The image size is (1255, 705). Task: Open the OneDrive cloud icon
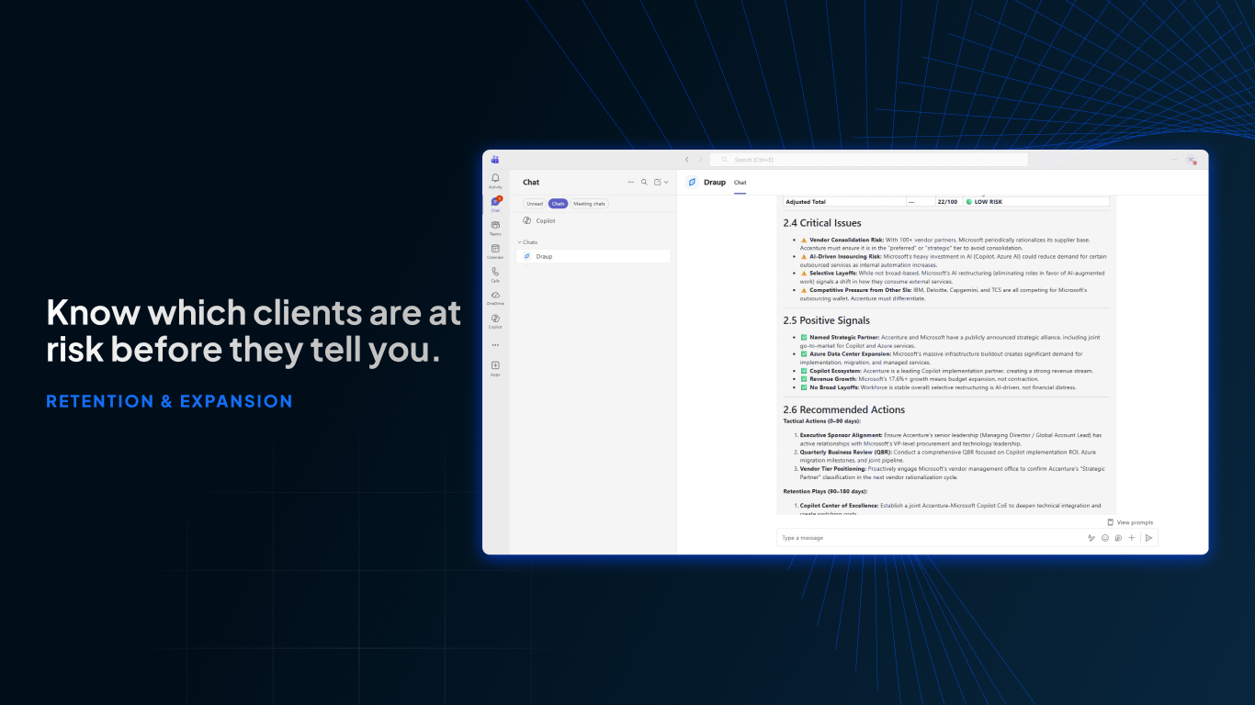(495, 297)
